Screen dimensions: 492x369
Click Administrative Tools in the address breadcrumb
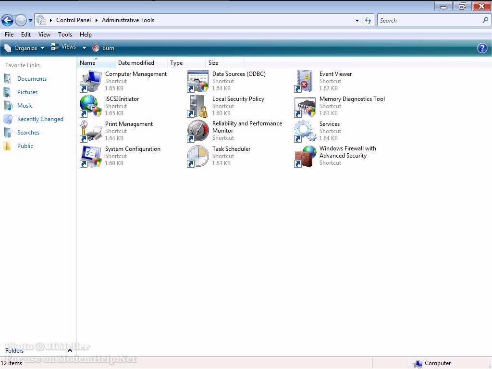coord(128,20)
